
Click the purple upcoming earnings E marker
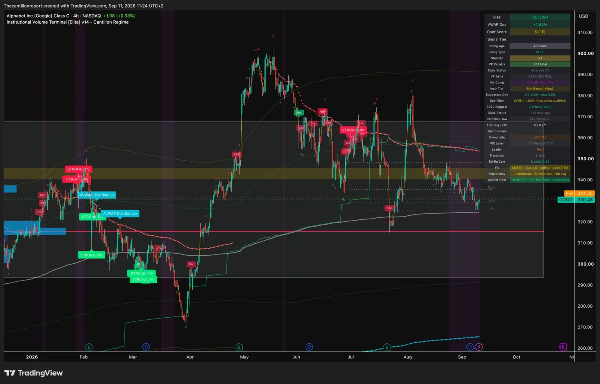(562, 347)
